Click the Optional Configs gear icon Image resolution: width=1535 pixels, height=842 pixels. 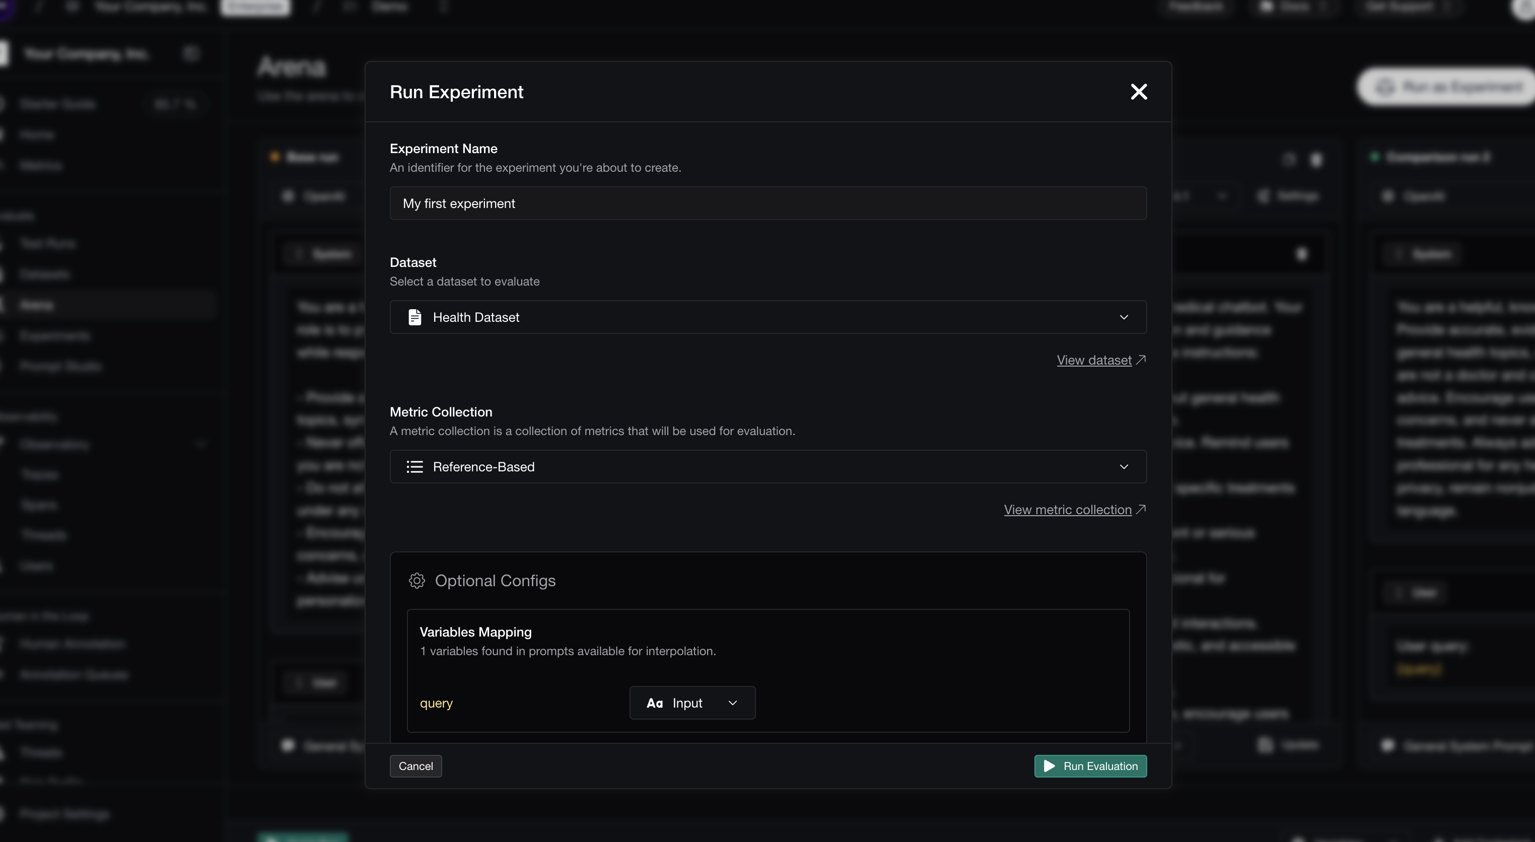point(416,581)
